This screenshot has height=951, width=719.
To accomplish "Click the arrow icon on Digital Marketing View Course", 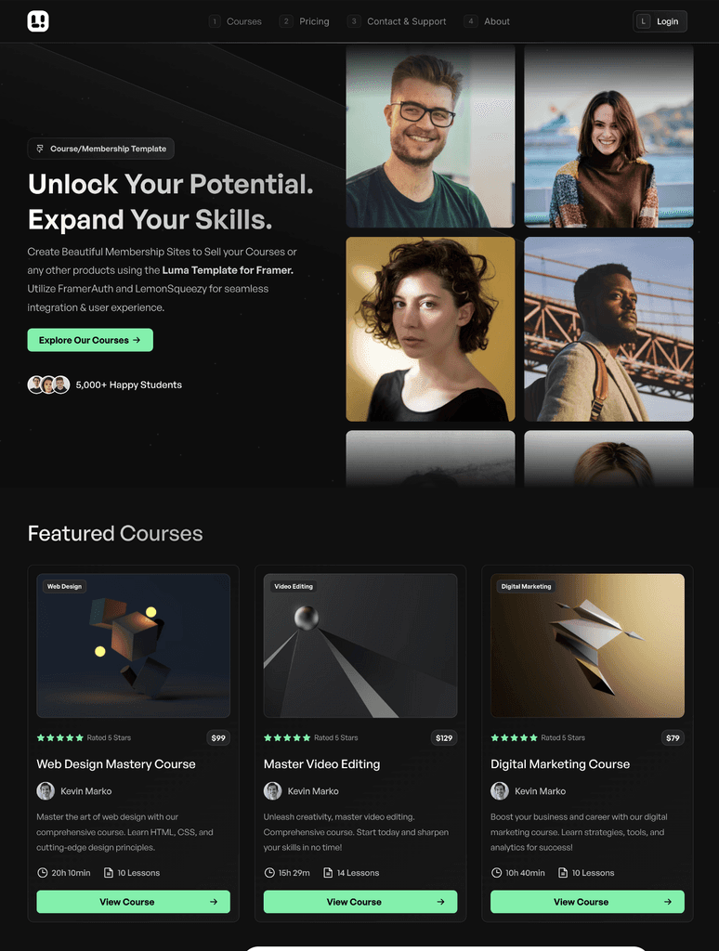I will point(667,902).
